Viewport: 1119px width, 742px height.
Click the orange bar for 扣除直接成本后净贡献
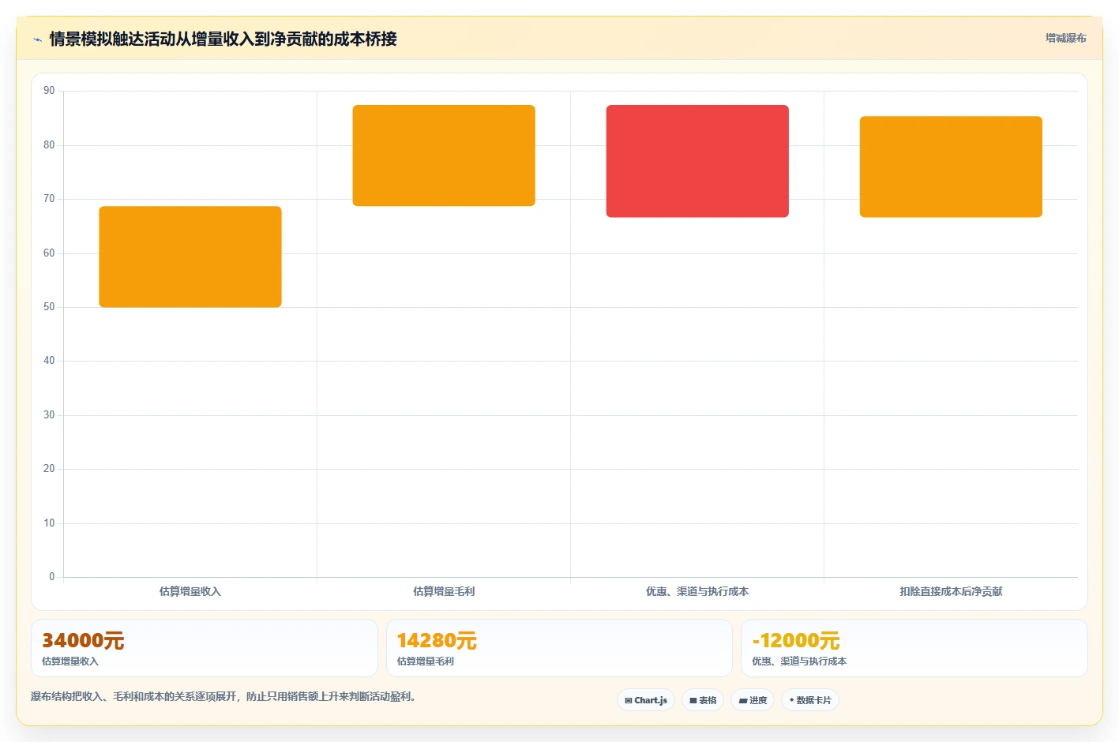click(x=951, y=167)
